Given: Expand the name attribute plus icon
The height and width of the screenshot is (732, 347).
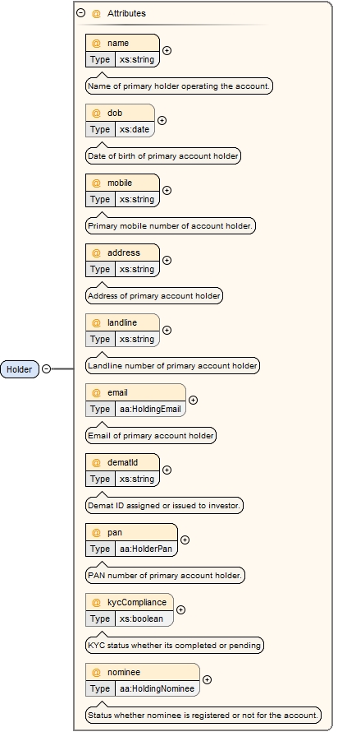Looking at the screenshot, I should tap(167, 50).
